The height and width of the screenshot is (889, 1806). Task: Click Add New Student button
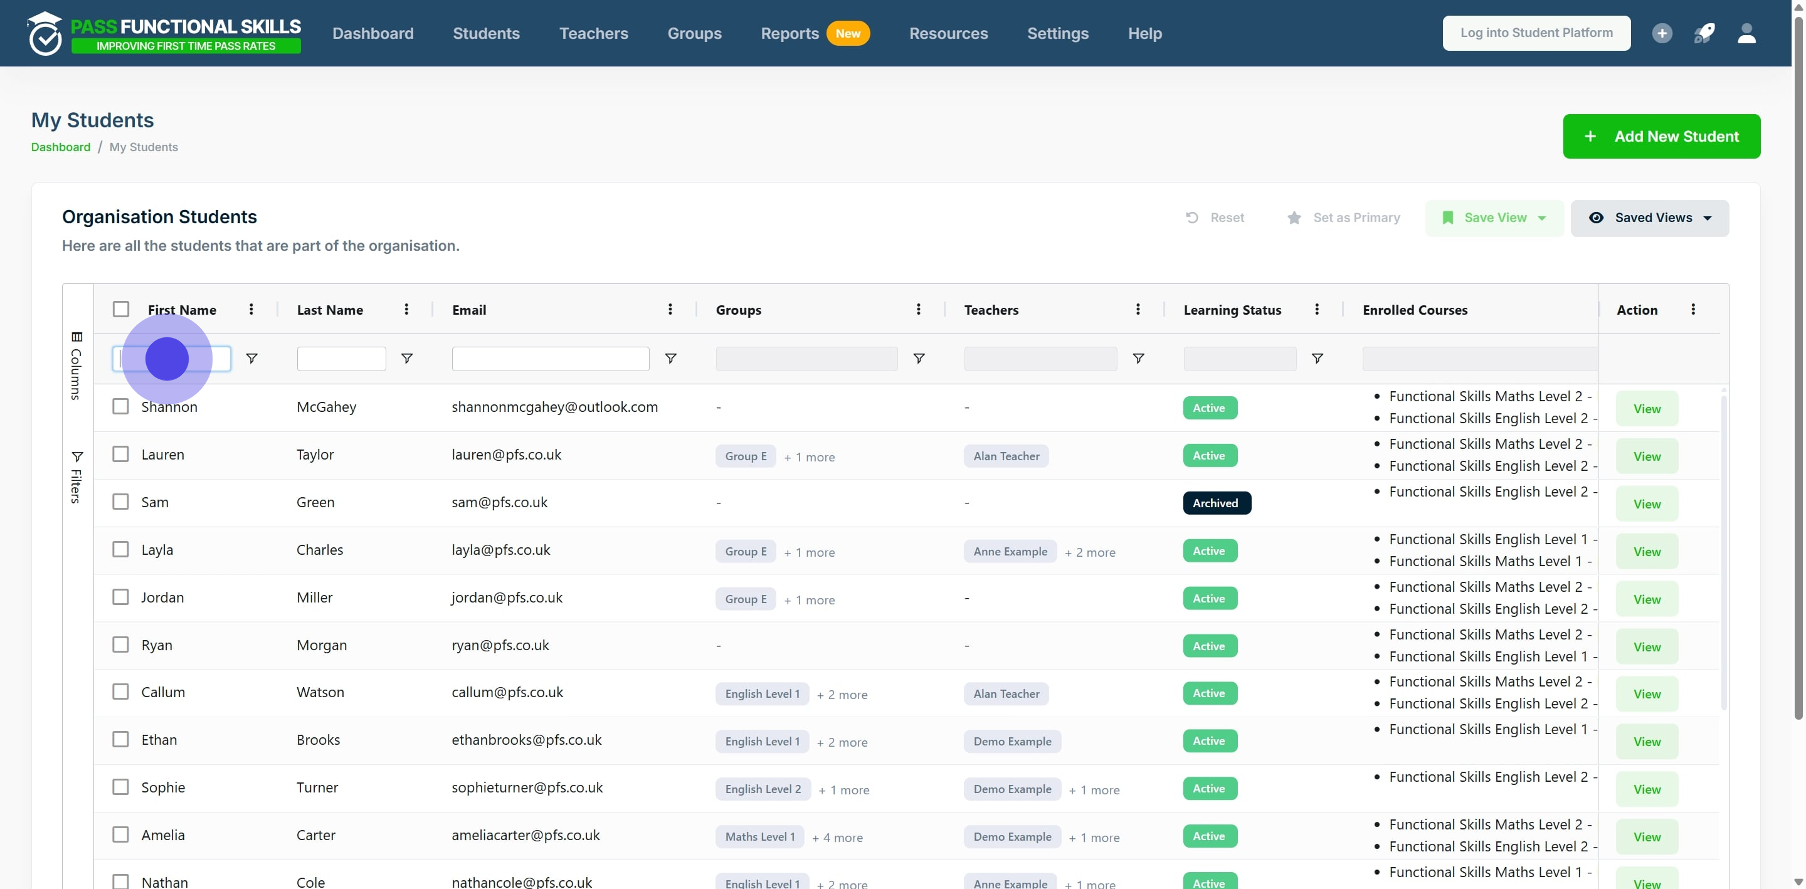pos(1661,136)
